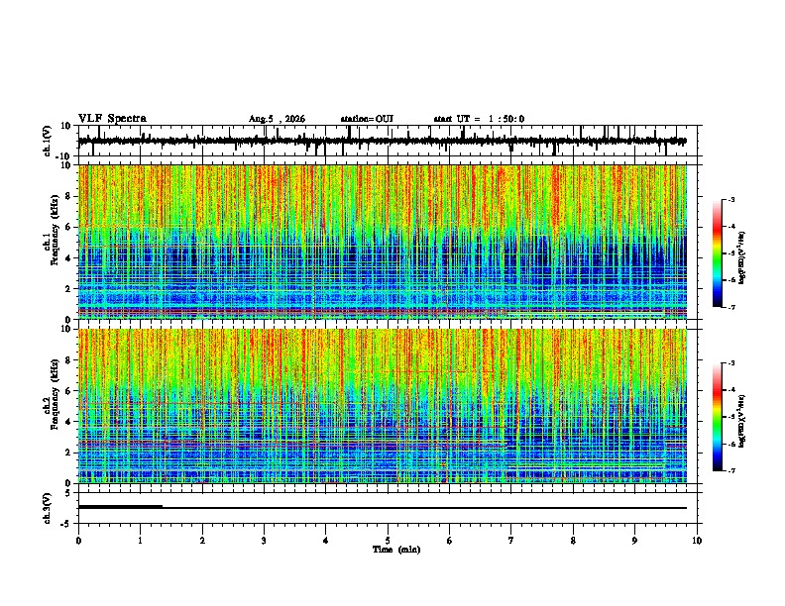Click the "7" tick on the time axis

click(x=511, y=541)
